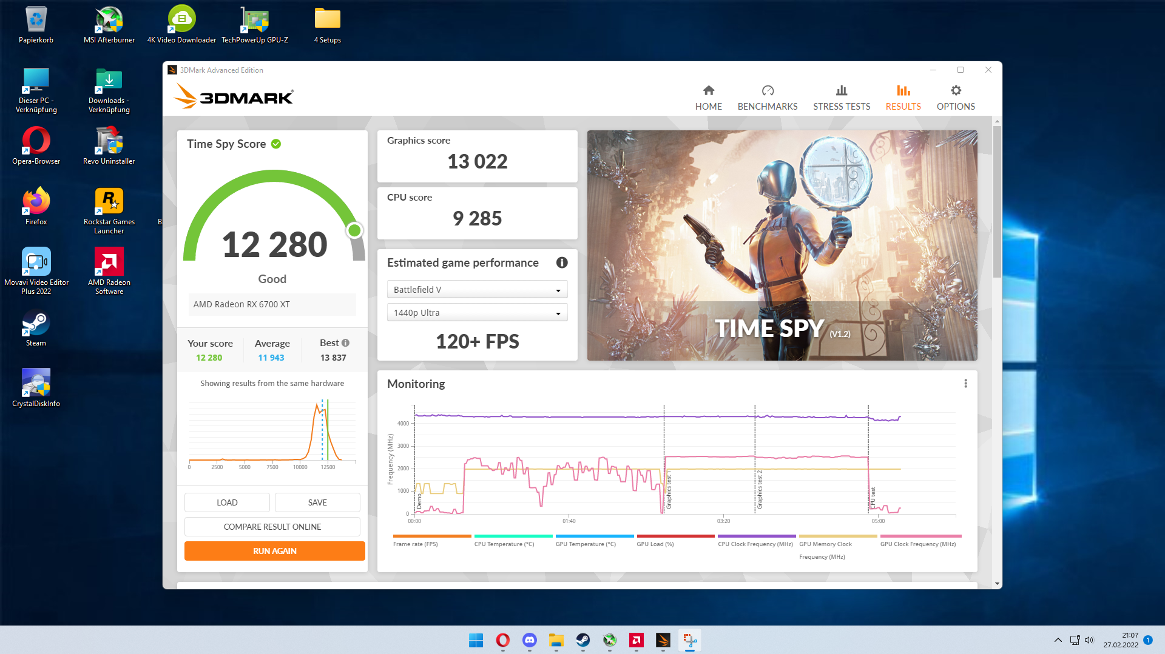The image size is (1165, 654).
Task: Click COMPARE RESULT ONLINE
Action: click(272, 527)
